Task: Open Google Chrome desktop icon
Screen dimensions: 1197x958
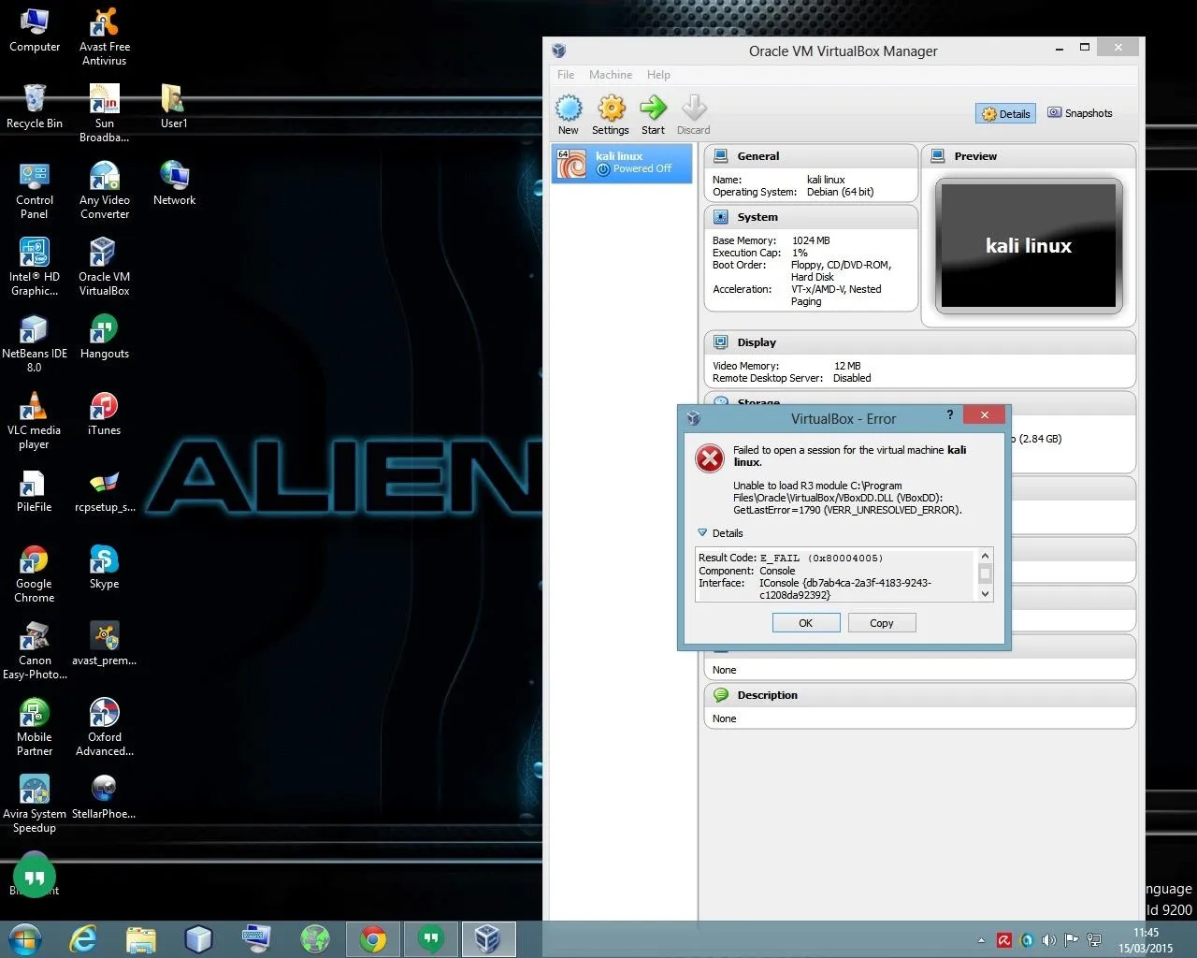Action: pyautogui.click(x=35, y=574)
